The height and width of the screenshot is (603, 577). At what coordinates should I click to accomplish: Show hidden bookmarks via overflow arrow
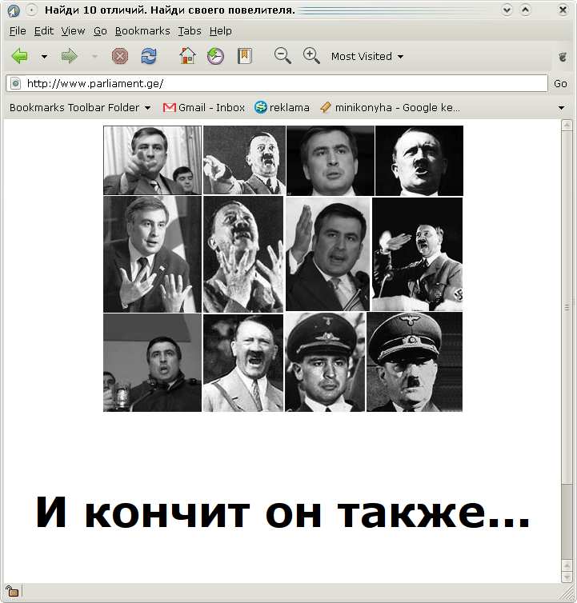561,108
